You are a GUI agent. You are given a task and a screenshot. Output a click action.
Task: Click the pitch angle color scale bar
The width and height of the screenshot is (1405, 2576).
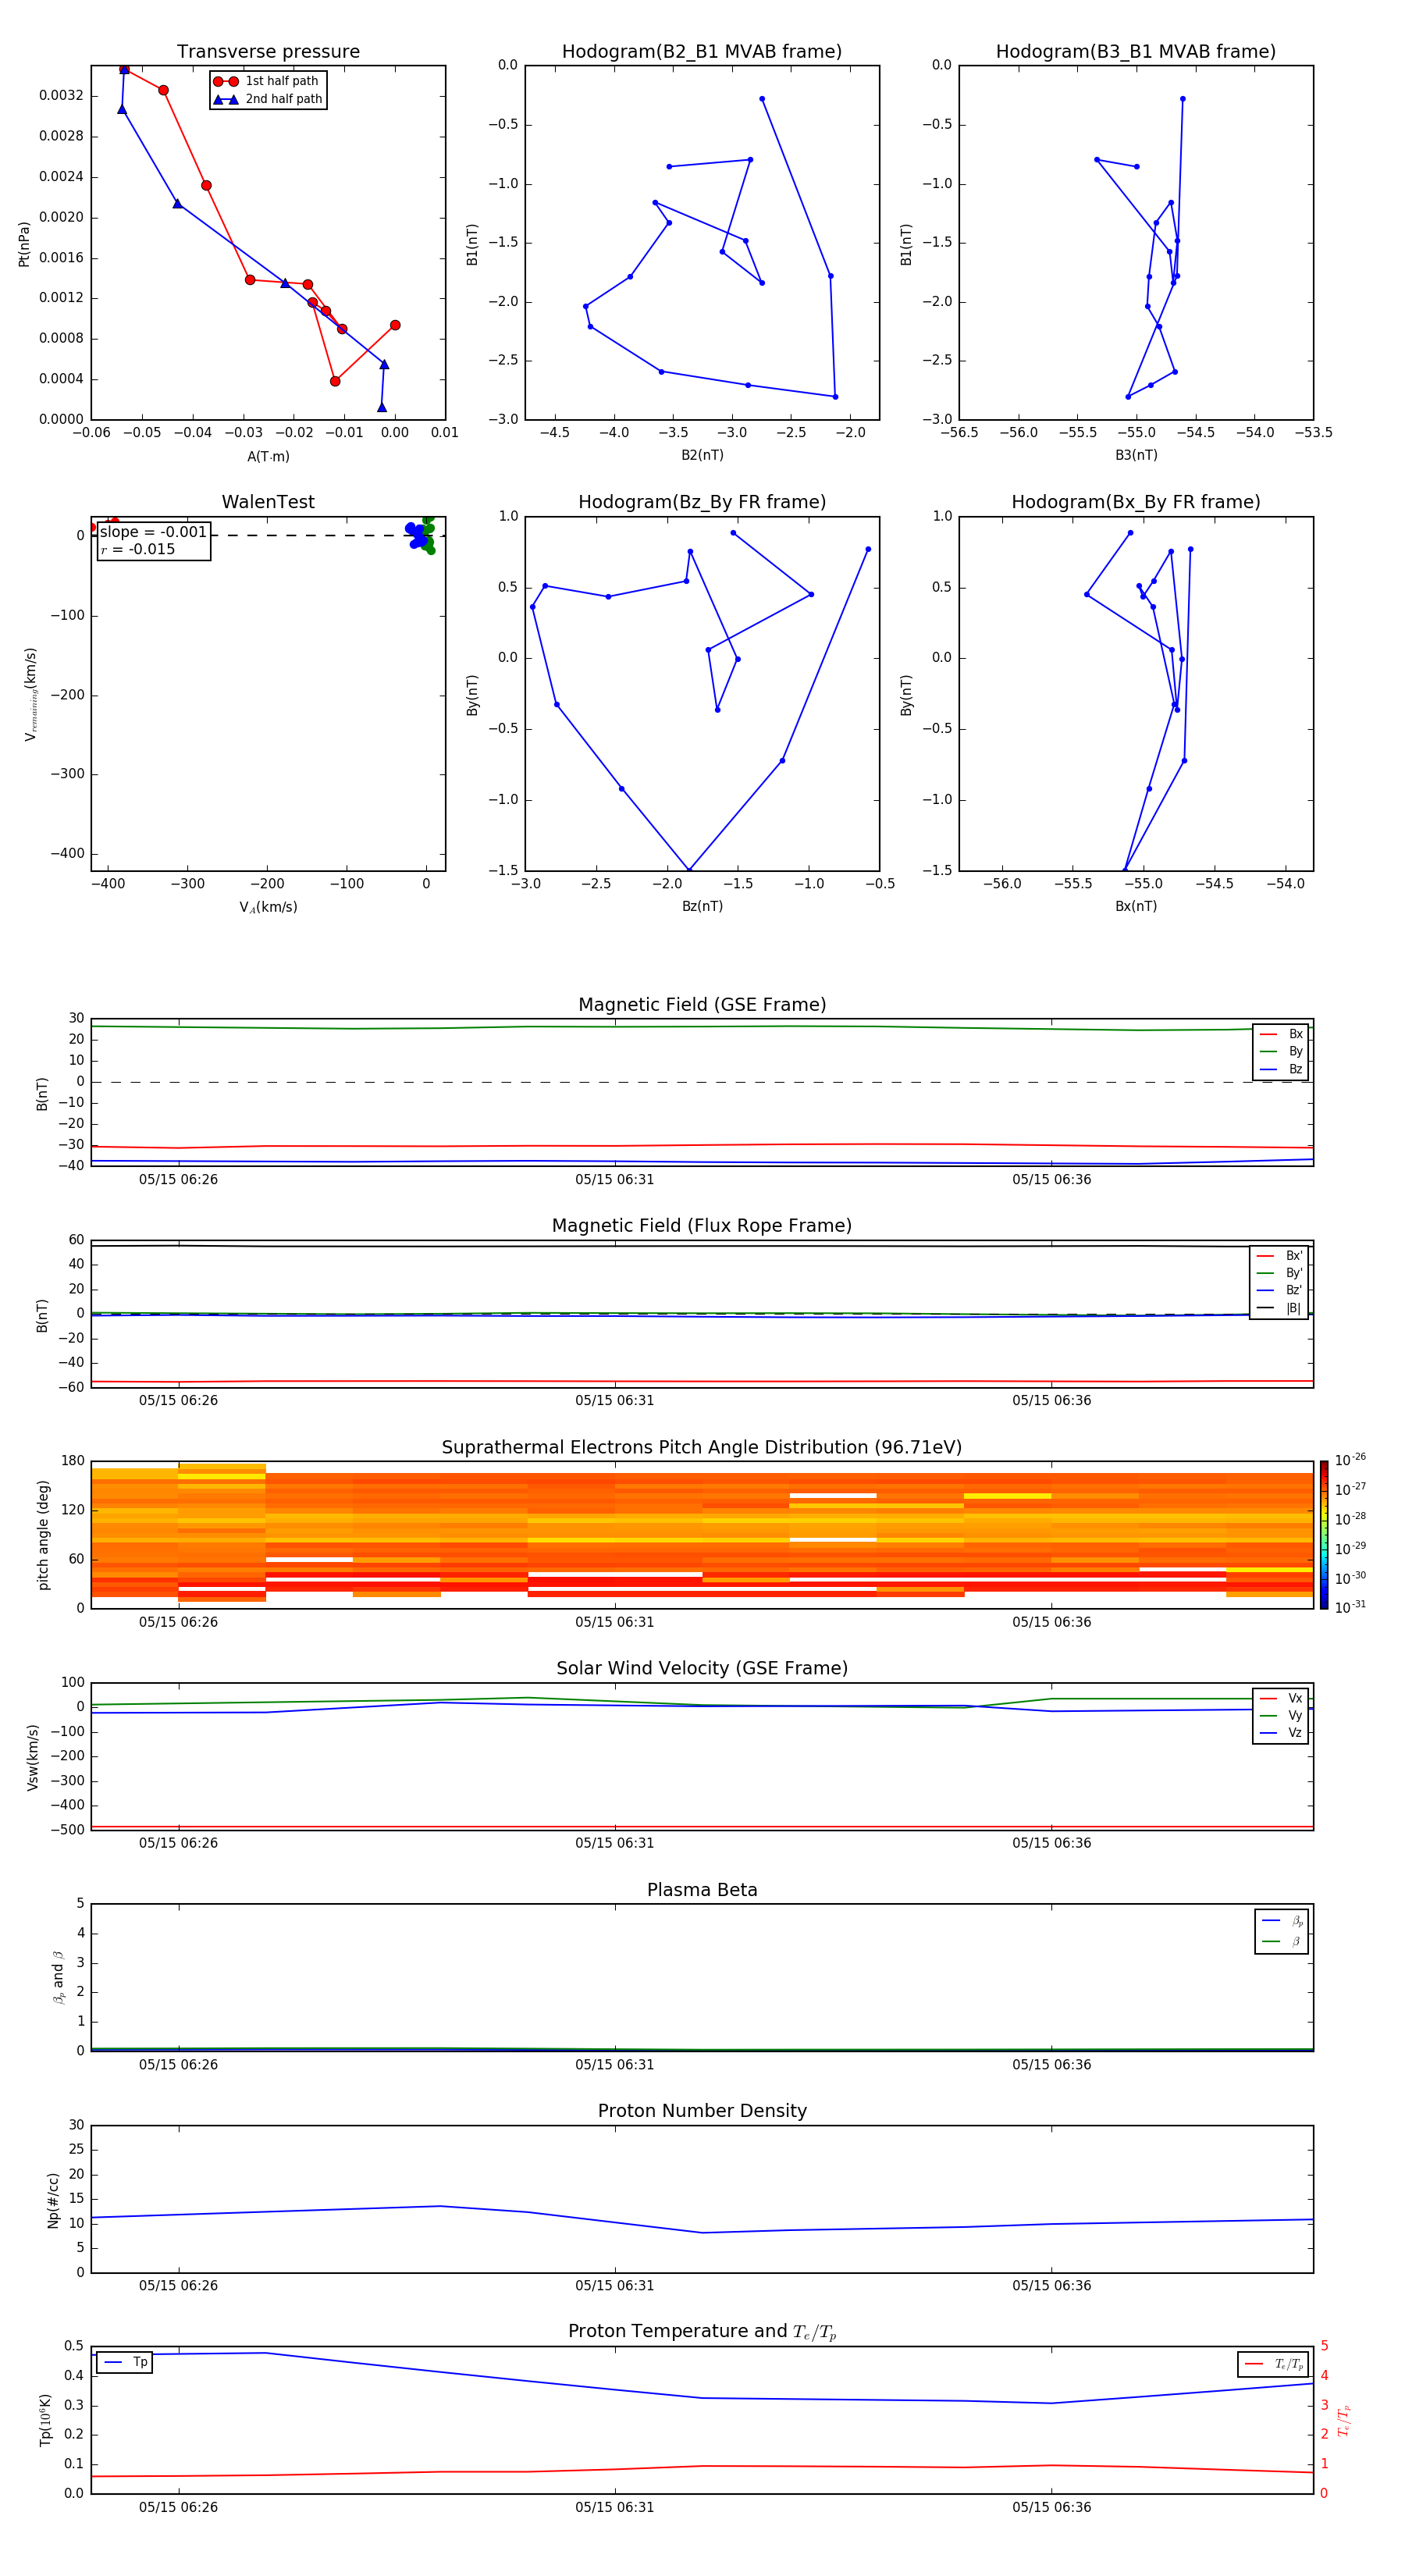tap(1324, 1535)
